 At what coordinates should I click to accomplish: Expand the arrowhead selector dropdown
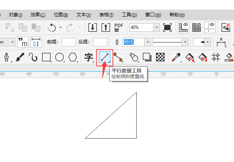(208, 42)
